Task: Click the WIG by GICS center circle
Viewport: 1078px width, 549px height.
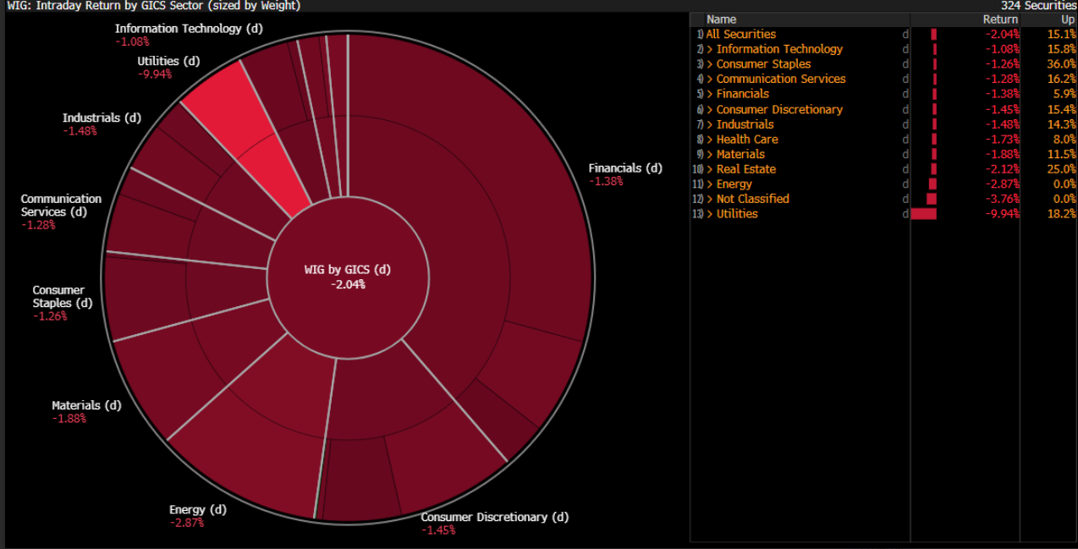Action: coord(348,277)
